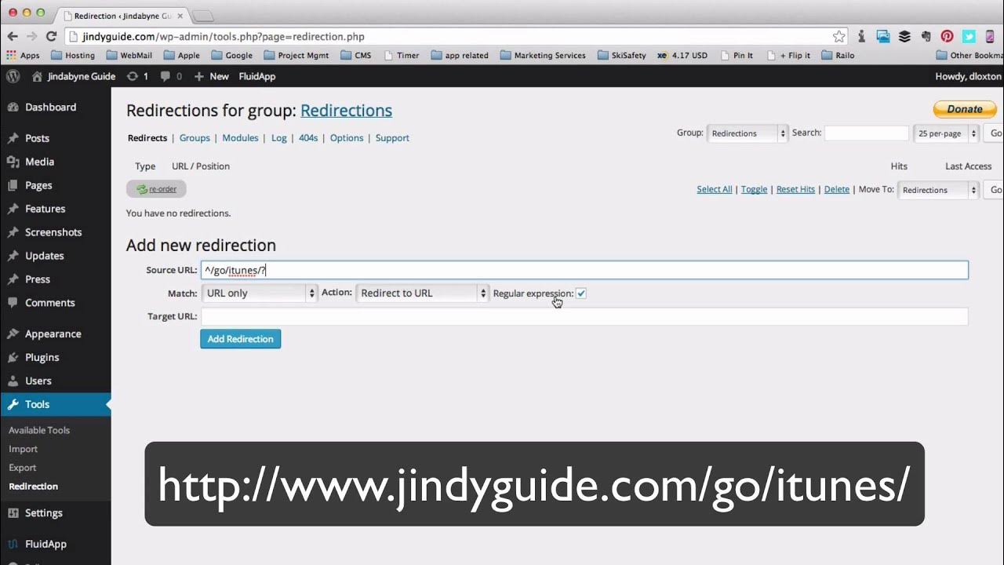Image resolution: width=1004 pixels, height=565 pixels.
Task: Switch to the Modules tab
Action: click(x=240, y=138)
